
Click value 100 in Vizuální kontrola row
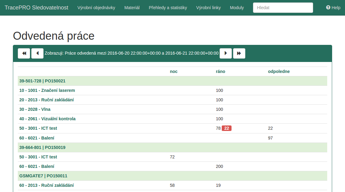point(219,119)
